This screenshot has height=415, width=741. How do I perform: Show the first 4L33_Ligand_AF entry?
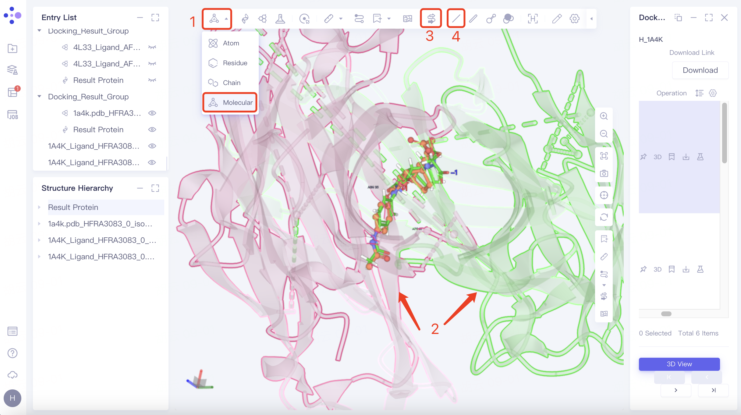(152, 47)
